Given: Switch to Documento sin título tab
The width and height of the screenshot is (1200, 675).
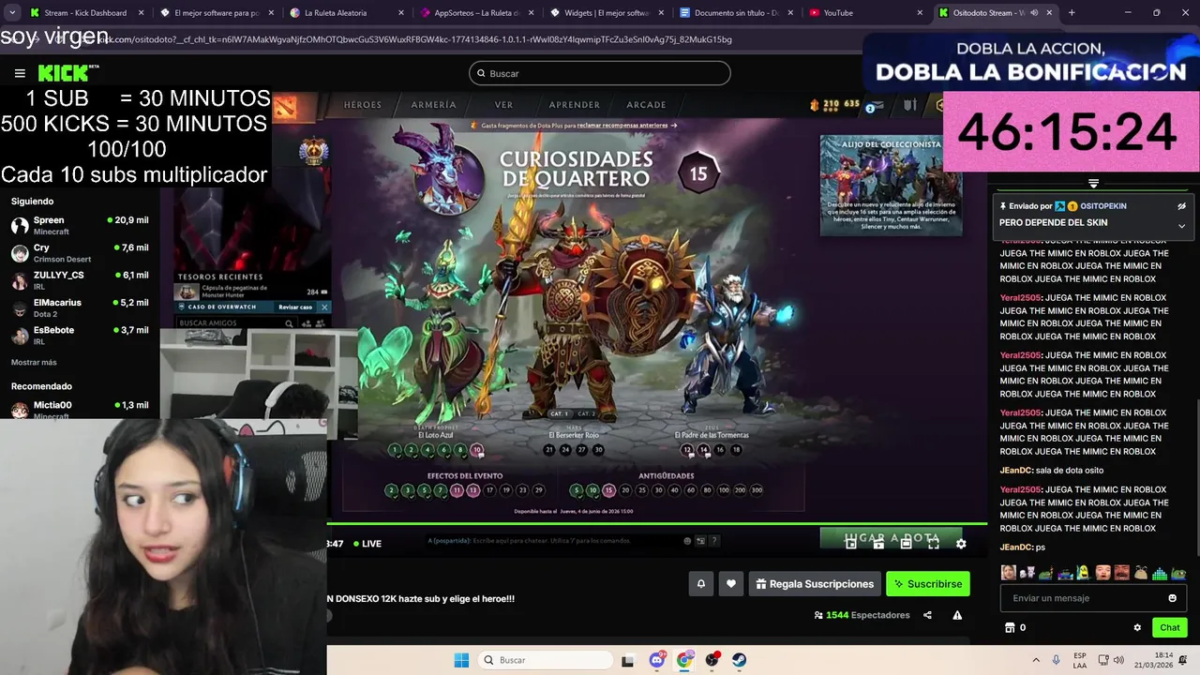Looking at the screenshot, I should pos(736,13).
